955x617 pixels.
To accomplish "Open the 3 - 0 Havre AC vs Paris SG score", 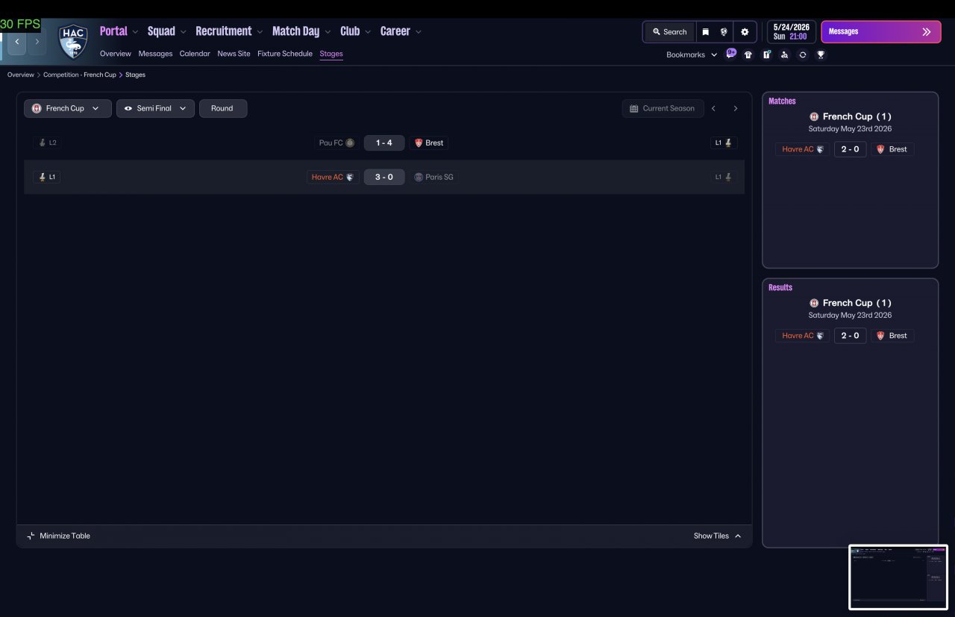I will click(384, 177).
